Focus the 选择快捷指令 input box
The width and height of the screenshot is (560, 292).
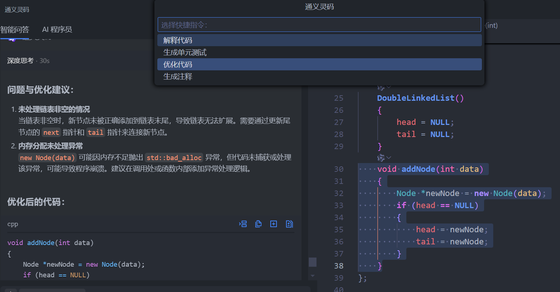[x=319, y=25]
